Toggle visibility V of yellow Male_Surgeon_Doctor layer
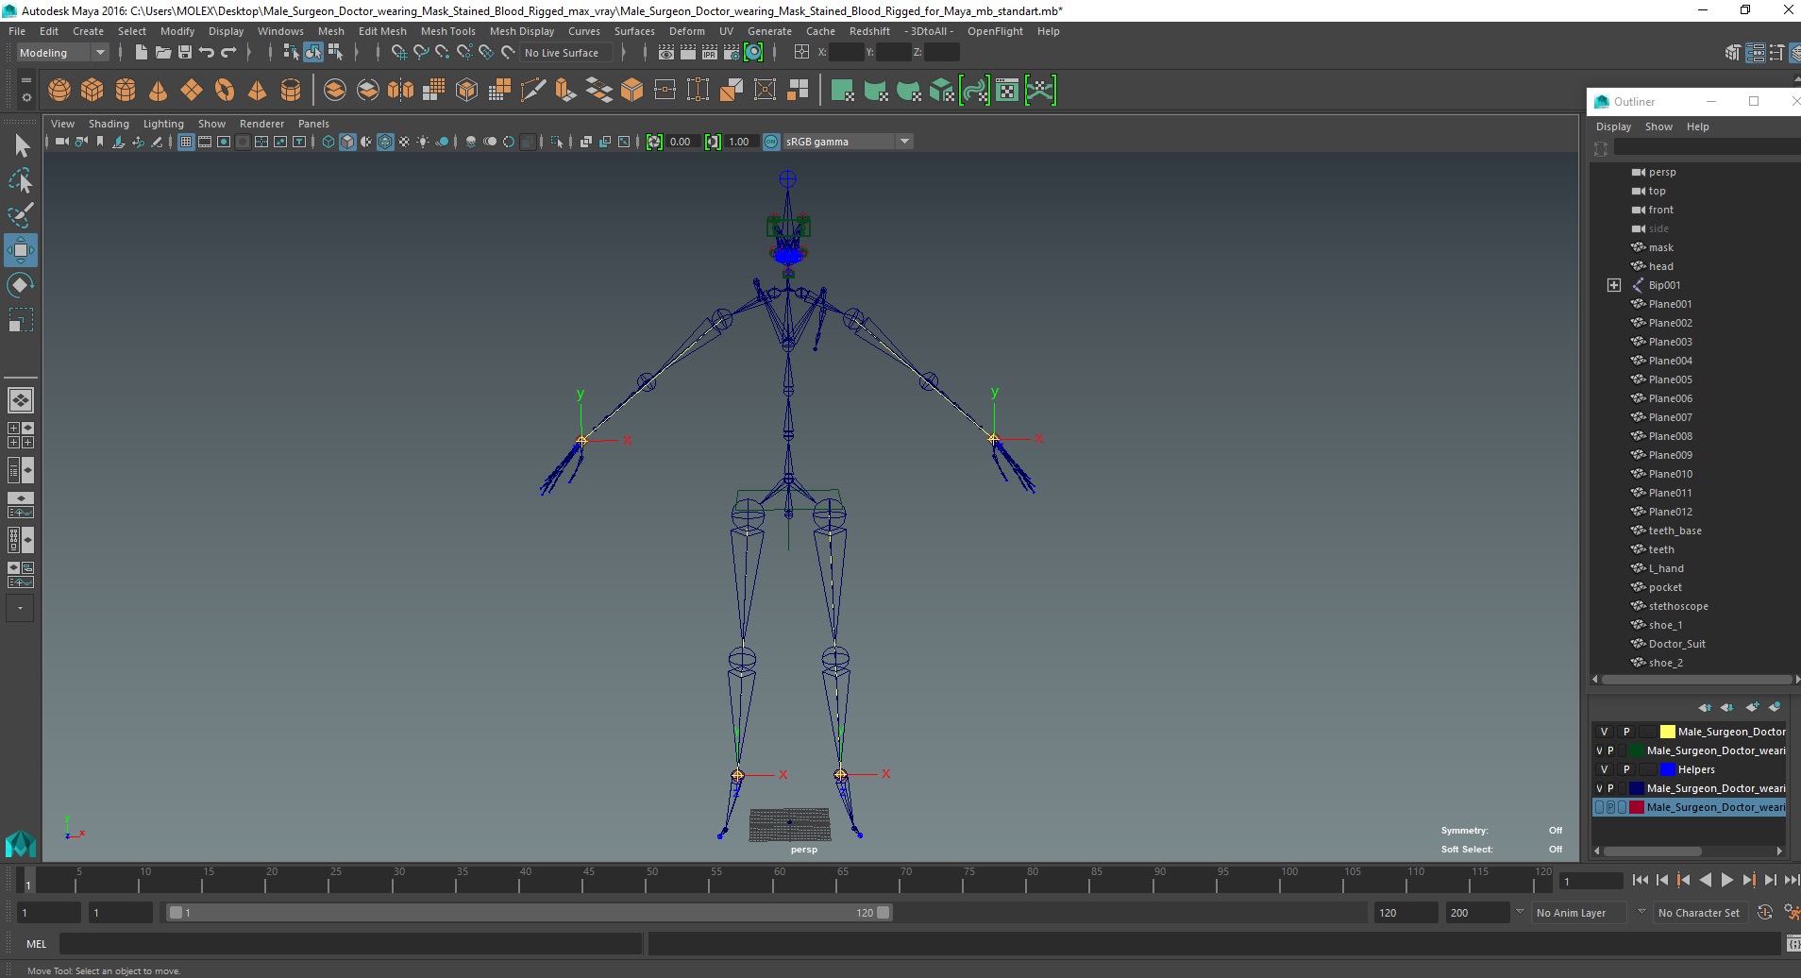This screenshot has height=978, width=1801. 1604,732
